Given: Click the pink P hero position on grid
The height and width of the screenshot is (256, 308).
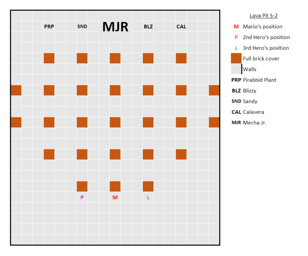Looking at the screenshot, I should click(x=82, y=198).
